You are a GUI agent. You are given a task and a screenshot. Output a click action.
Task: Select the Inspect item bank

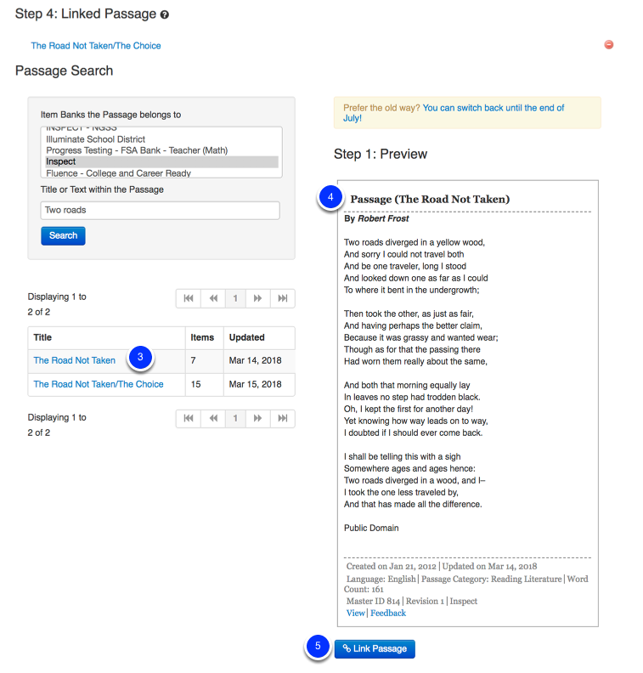click(161, 161)
